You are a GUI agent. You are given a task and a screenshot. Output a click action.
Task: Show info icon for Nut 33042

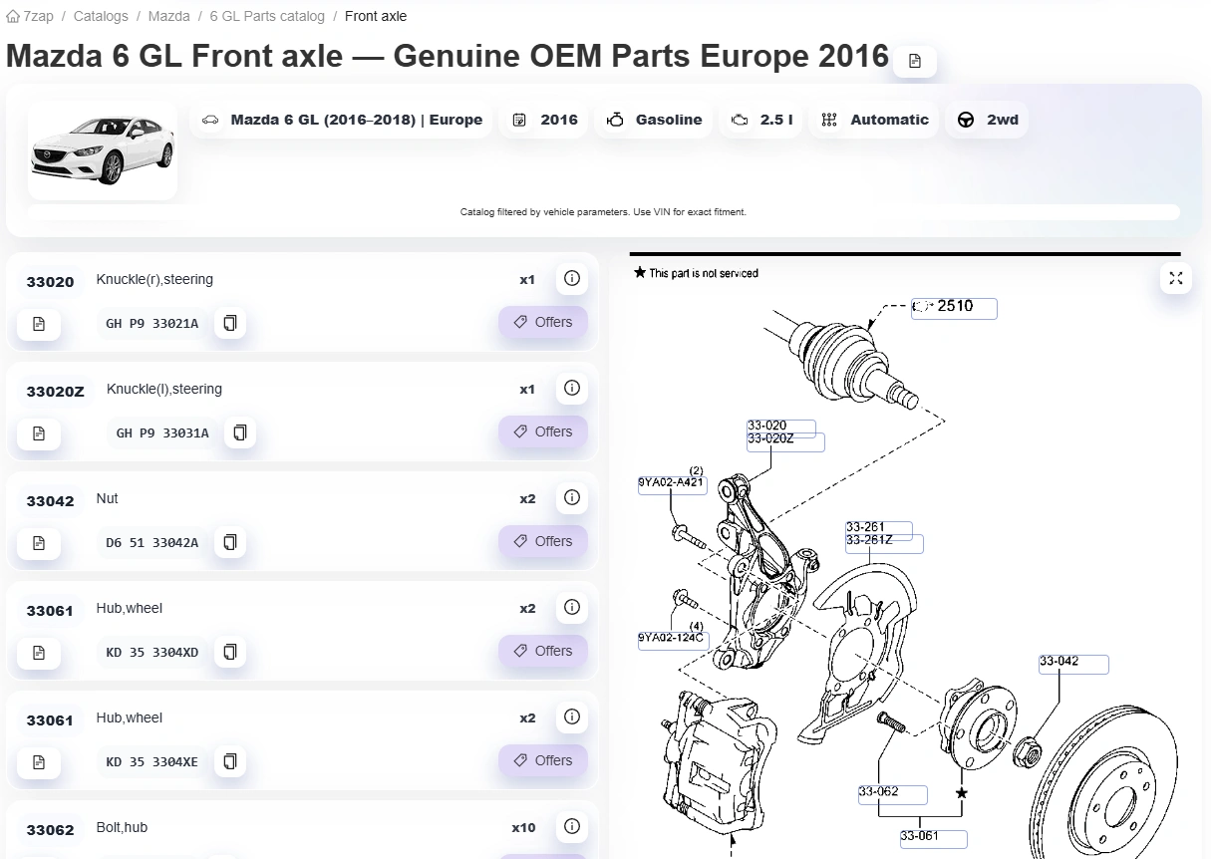(x=572, y=498)
